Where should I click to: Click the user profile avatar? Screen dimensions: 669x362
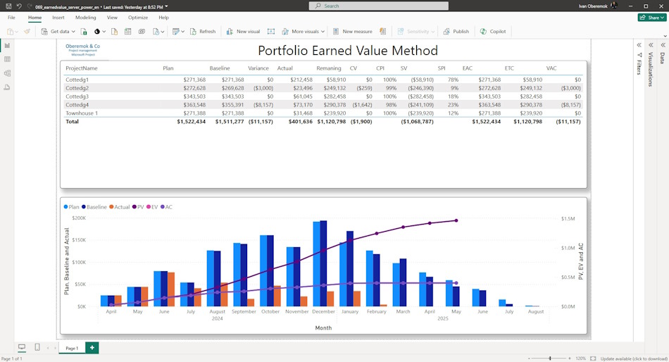(x=614, y=6)
